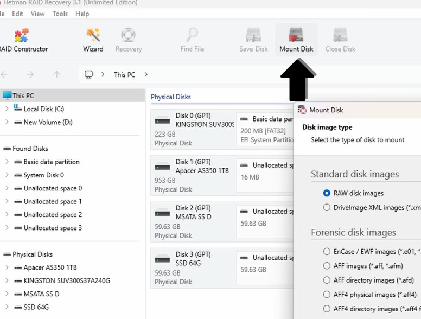The width and height of the screenshot is (421, 319).
Task: Select RAW disk images radio option
Action: coord(327,193)
